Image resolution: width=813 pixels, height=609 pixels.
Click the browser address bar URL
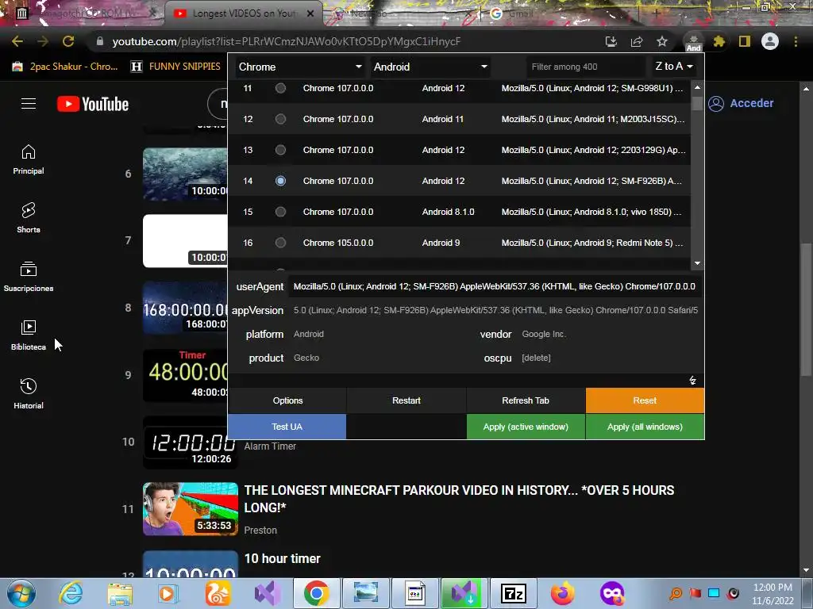286,41
